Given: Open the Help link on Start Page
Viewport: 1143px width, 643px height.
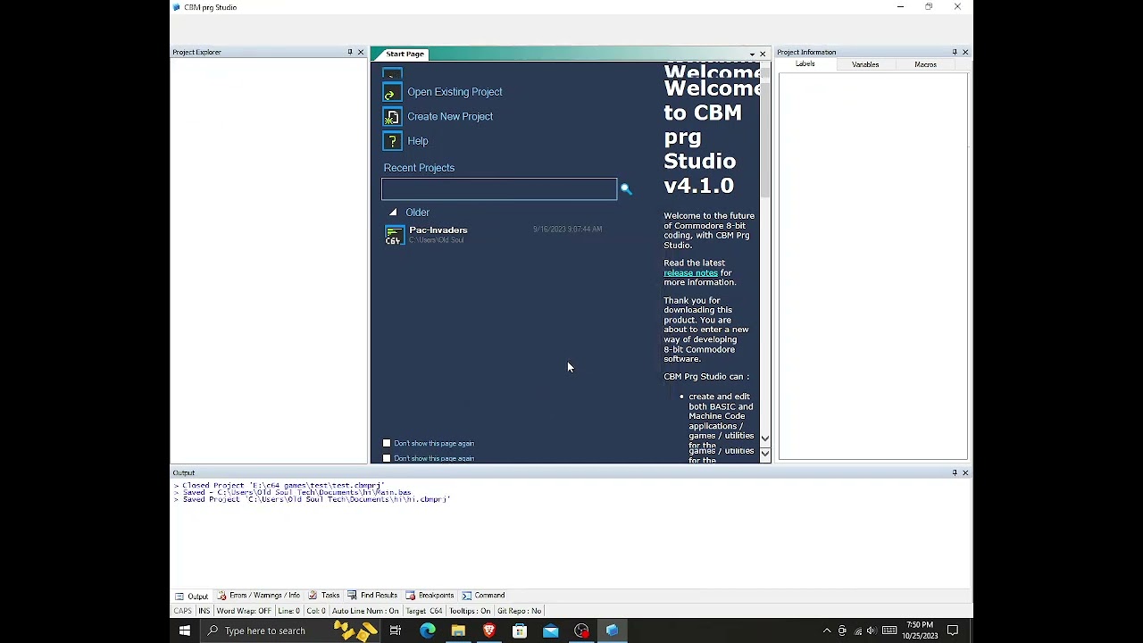Looking at the screenshot, I should (x=418, y=141).
